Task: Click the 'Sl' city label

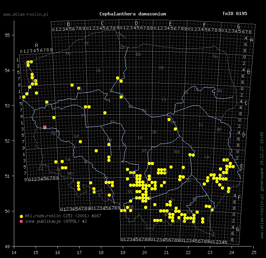Action: 86,43
